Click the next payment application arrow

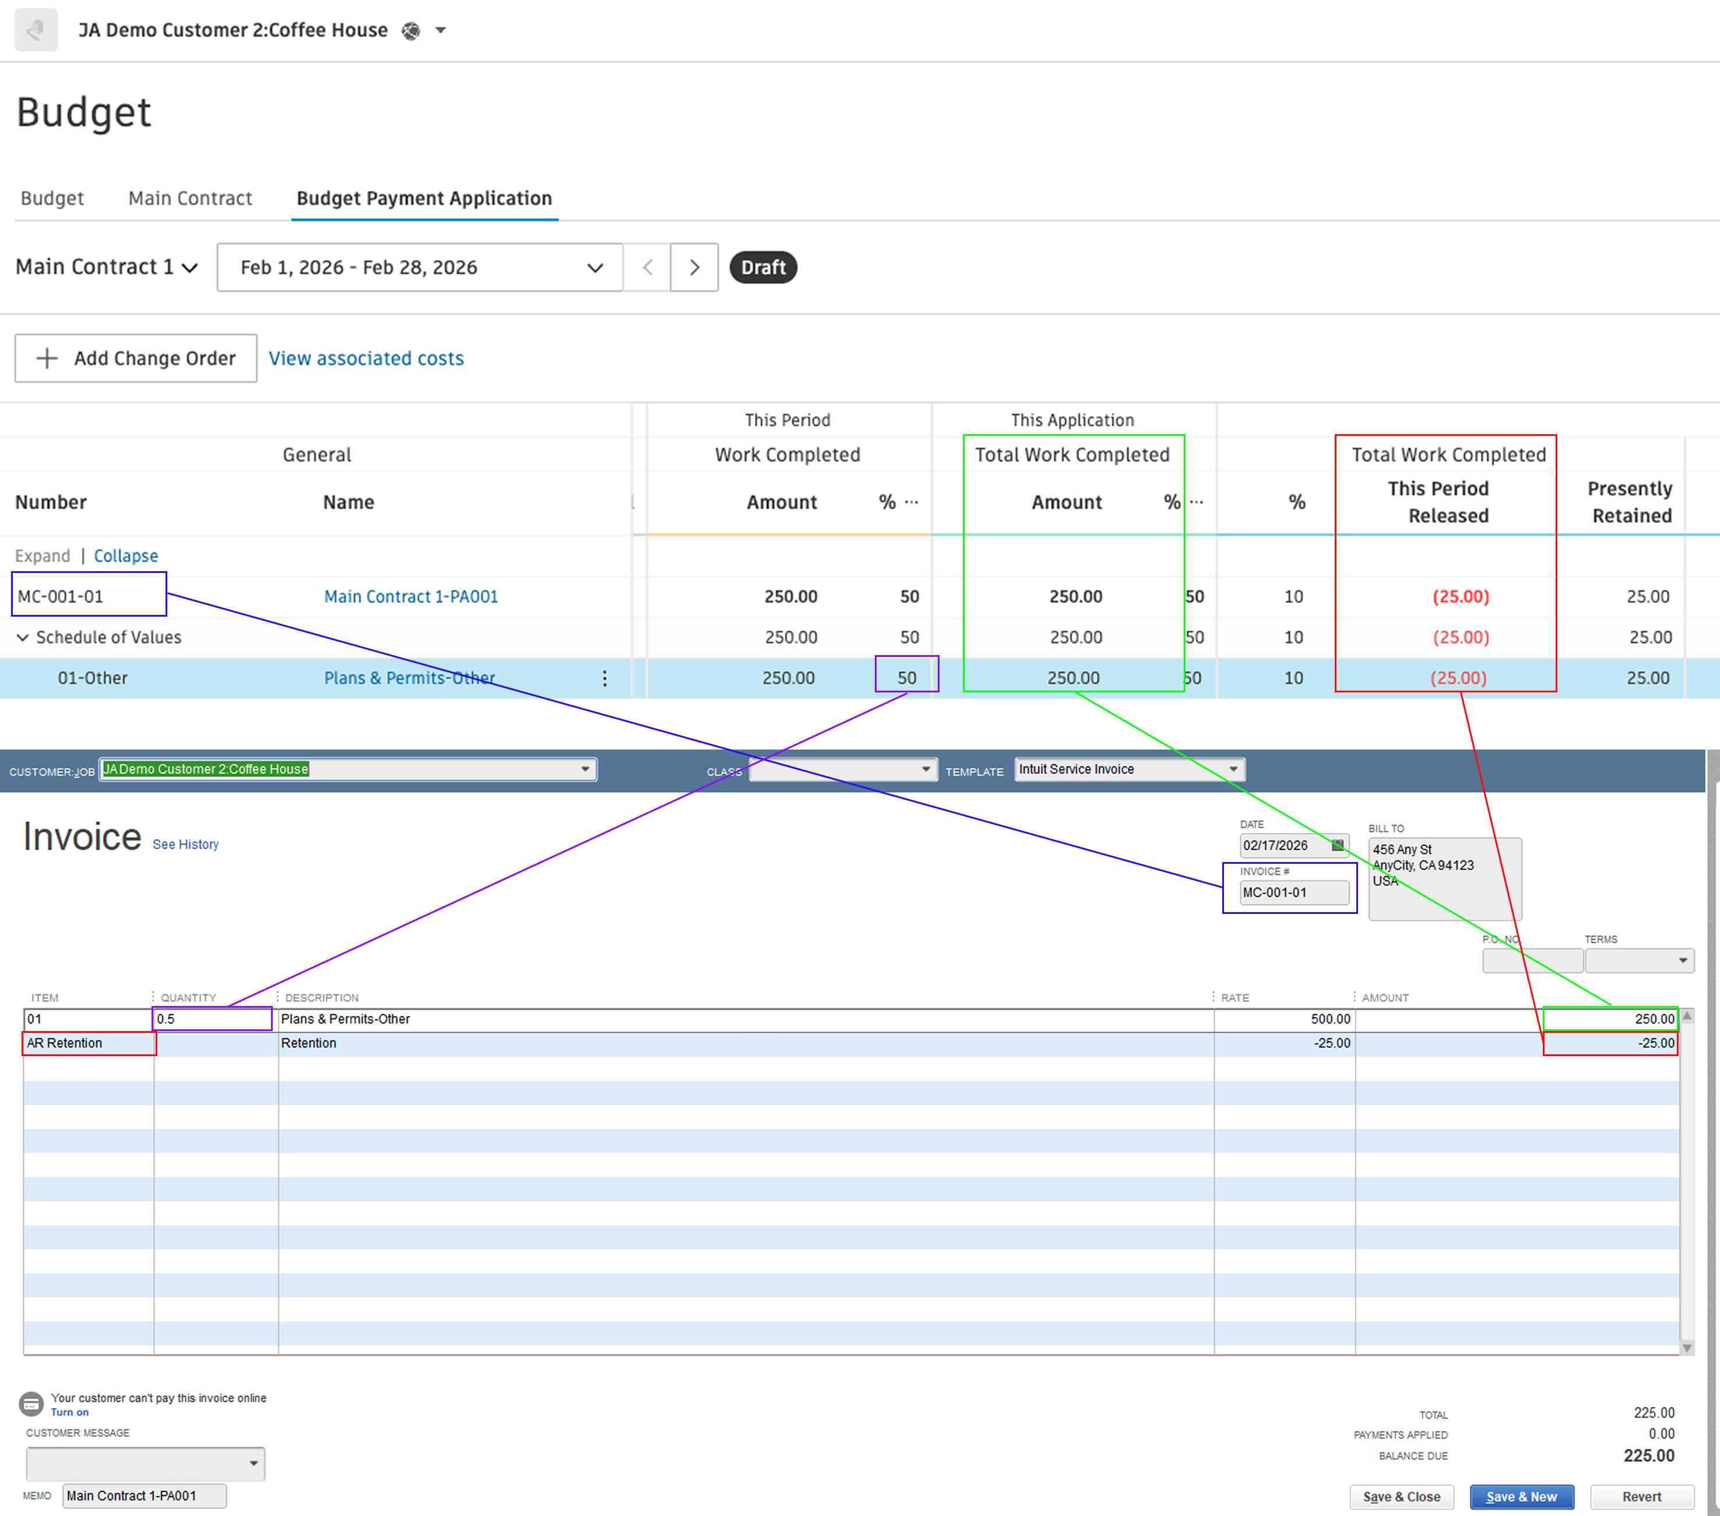[694, 268]
